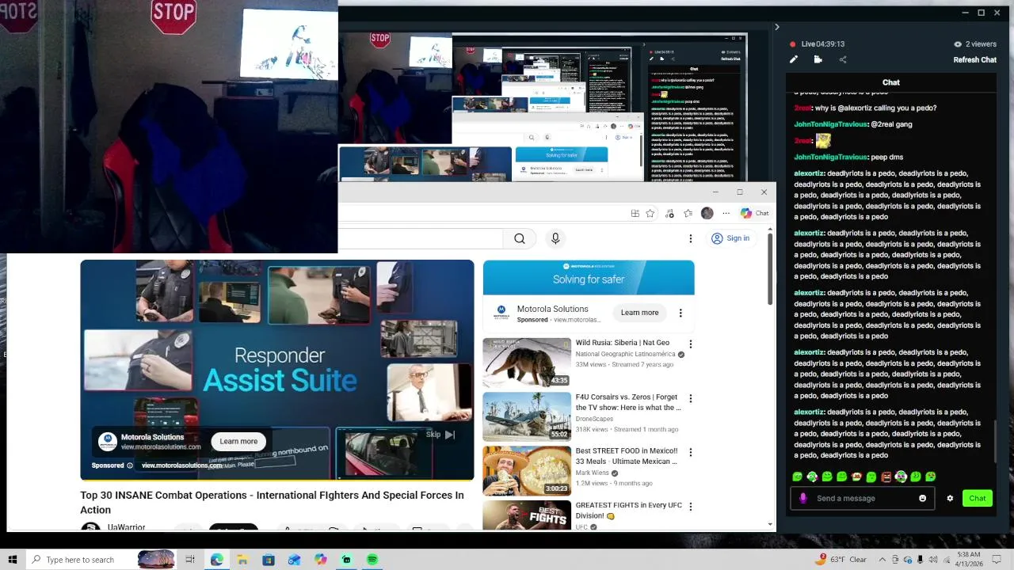Image resolution: width=1014 pixels, height=570 pixels.
Task: Click the Solving for safer ad banner
Action: click(x=589, y=277)
